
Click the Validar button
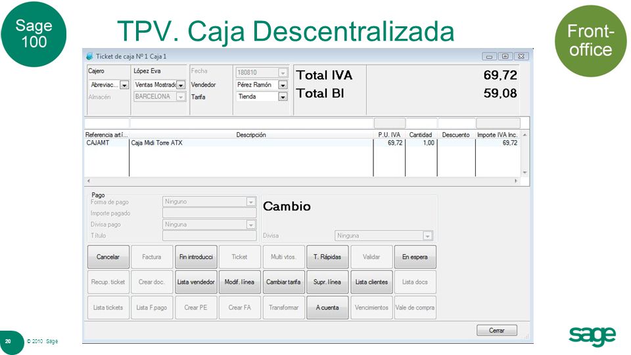coord(371,257)
